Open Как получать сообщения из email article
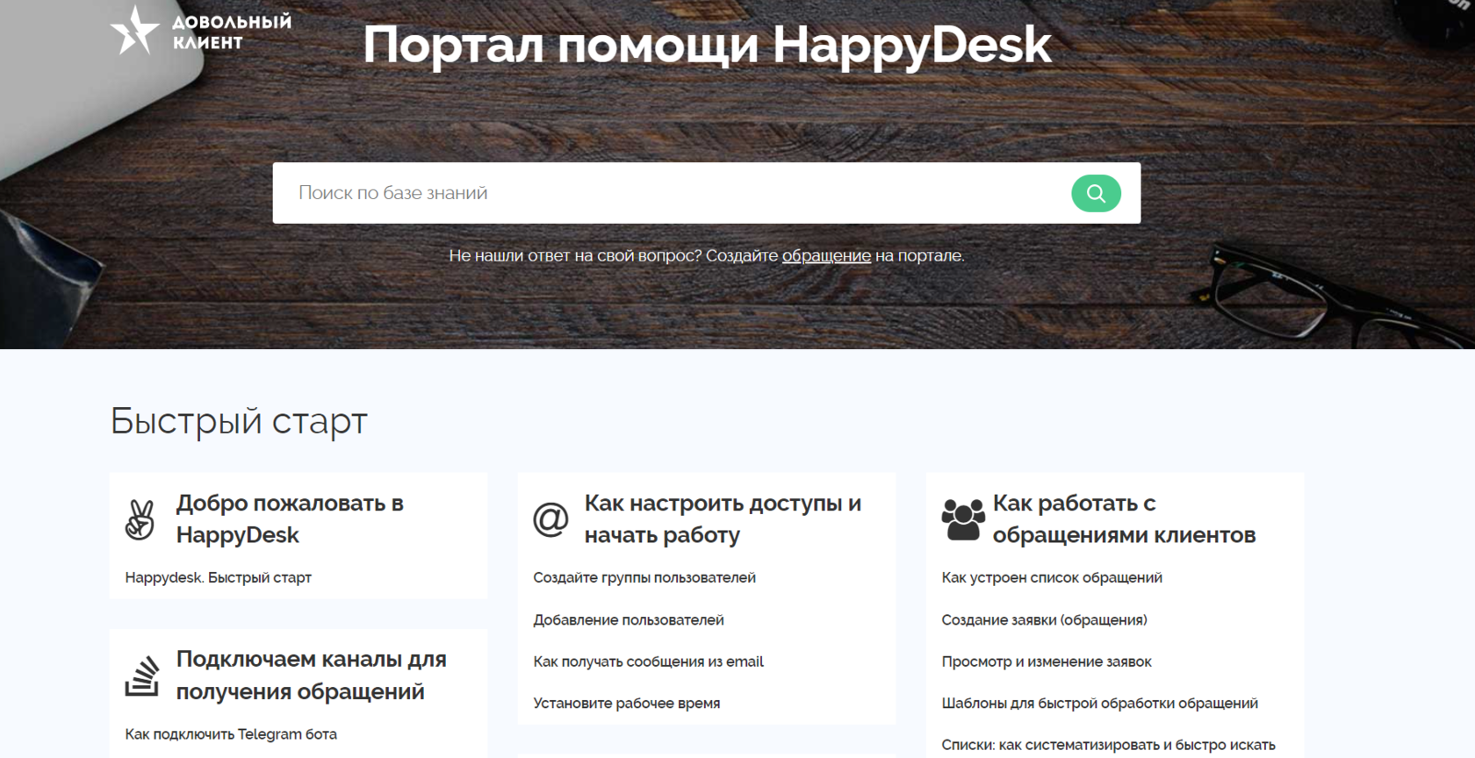Screen dimensions: 1475x758 tap(649, 661)
